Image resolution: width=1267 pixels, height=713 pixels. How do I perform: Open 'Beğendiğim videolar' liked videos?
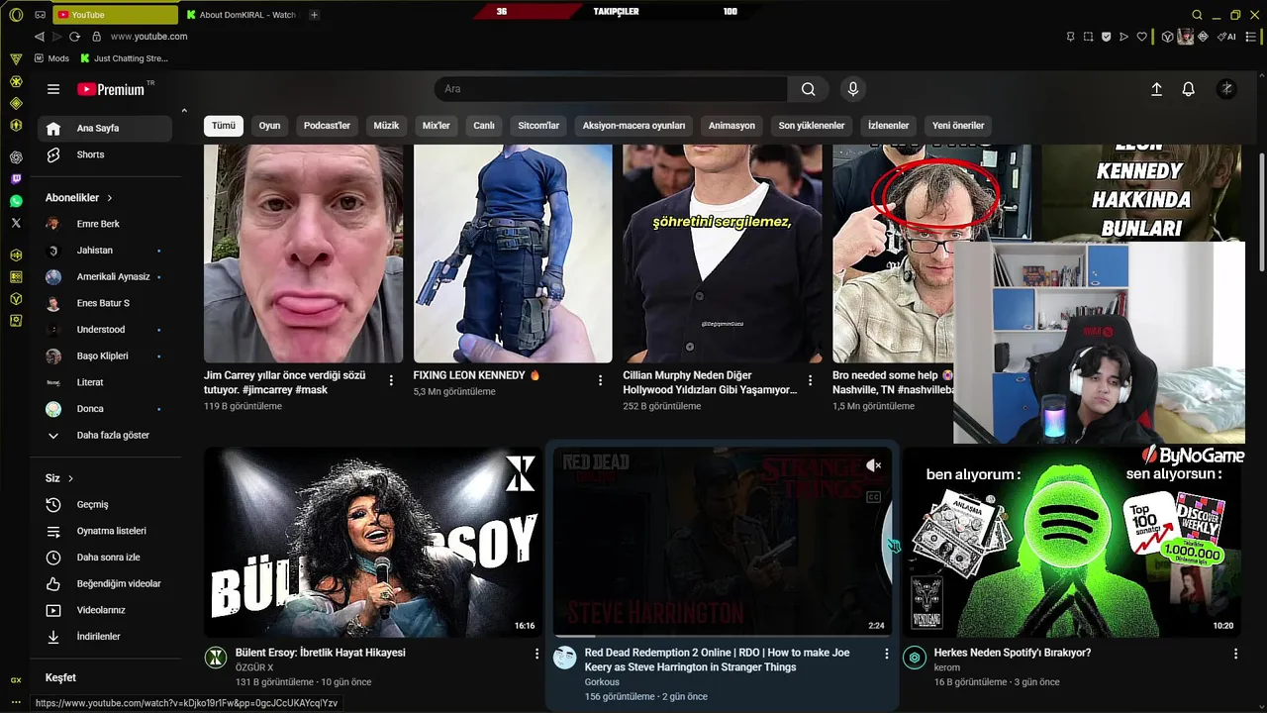pos(104,584)
